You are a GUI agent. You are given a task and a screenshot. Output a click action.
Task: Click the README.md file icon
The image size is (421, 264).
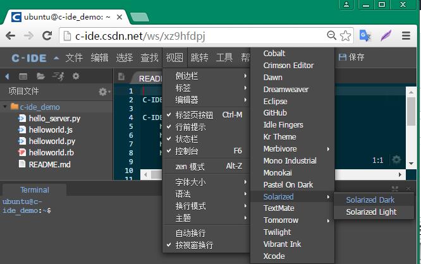click(x=22, y=164)
